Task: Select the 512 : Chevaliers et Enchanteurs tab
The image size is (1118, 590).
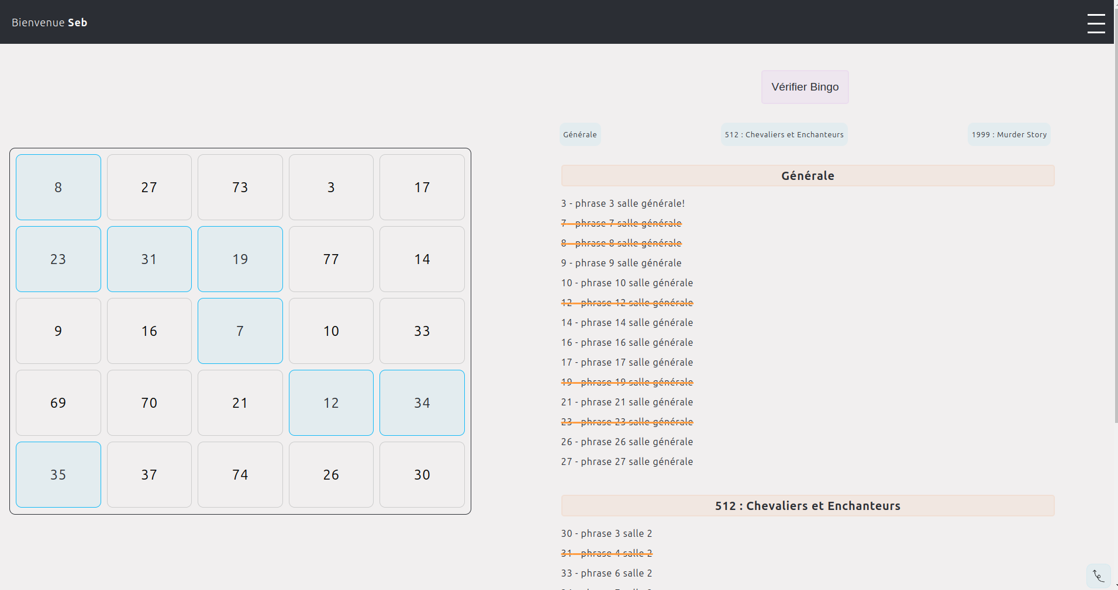Action: [x=784, y=134]
